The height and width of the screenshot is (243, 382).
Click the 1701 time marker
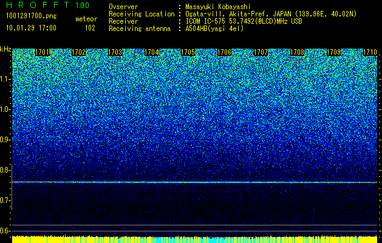[x=43, y=52]
